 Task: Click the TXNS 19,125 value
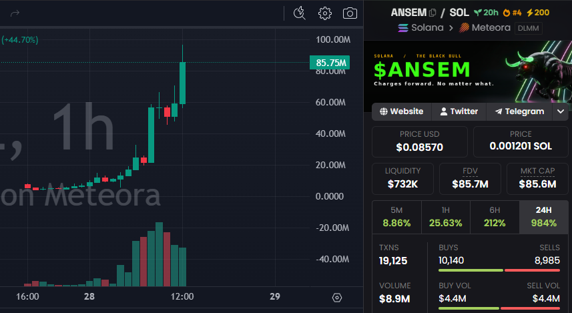coord(393,261)
